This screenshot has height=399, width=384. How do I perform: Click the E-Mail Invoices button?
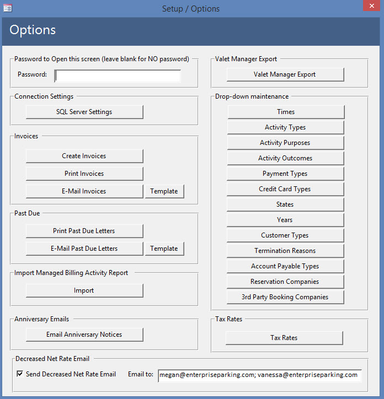point(84,191)
